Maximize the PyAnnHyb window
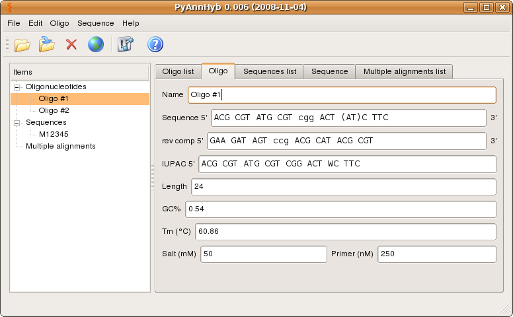This screenshot has width=513, height=317. tap(487, 7)
